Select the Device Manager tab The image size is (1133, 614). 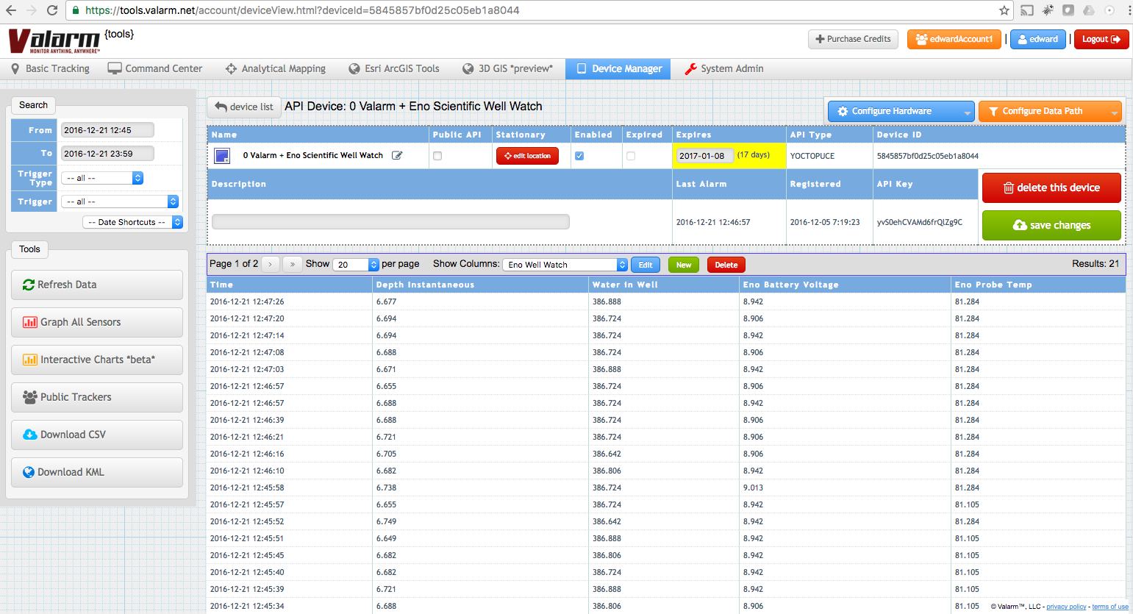coord(618,68)
